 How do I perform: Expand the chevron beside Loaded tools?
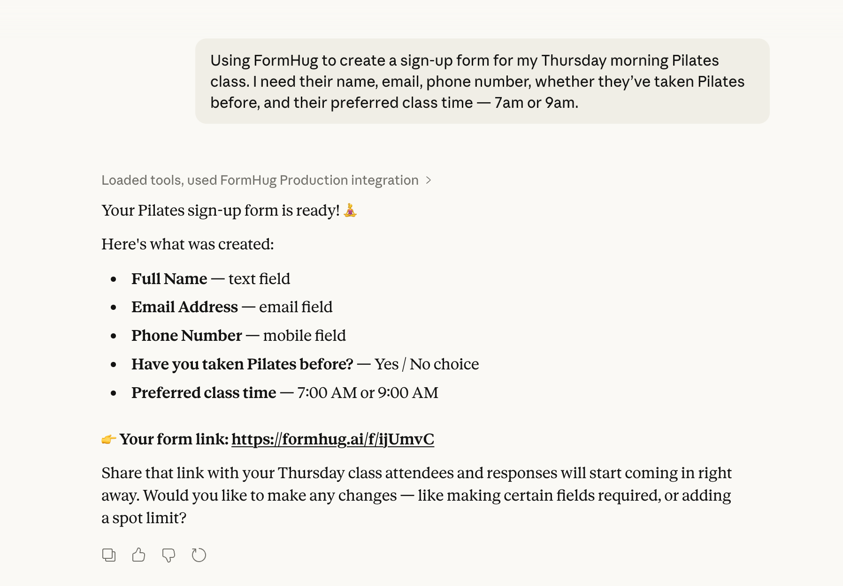tap(428, 180)
